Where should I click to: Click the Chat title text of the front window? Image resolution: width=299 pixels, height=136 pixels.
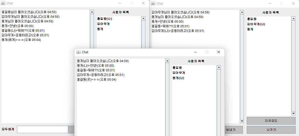click(85, 52)
